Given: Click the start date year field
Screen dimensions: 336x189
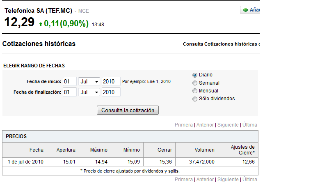Looking at the screenshot, I should 111,81.
